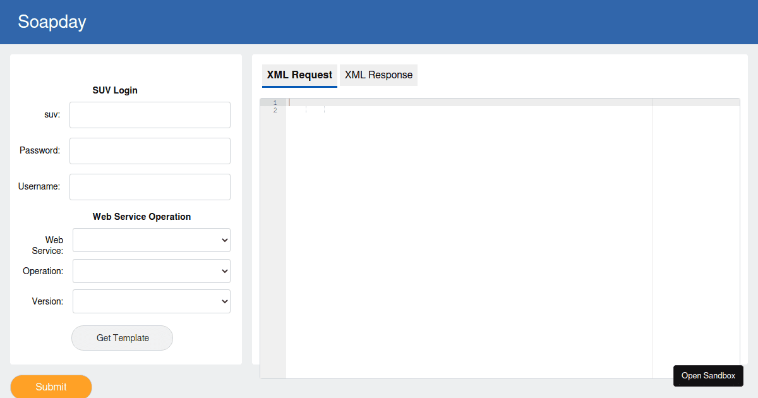Open the XML Response tab
The width and height of the screenshot is (758, 398).
click(x=378, y=75)
